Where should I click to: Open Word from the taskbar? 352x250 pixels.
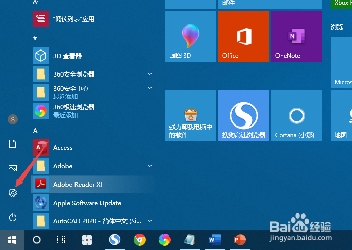coord(215,240)
